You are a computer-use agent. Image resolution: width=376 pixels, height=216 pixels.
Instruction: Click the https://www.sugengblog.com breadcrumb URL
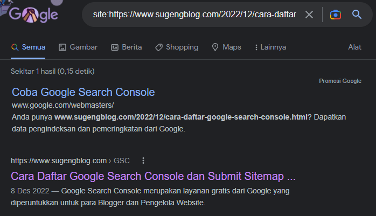point(59,161)
